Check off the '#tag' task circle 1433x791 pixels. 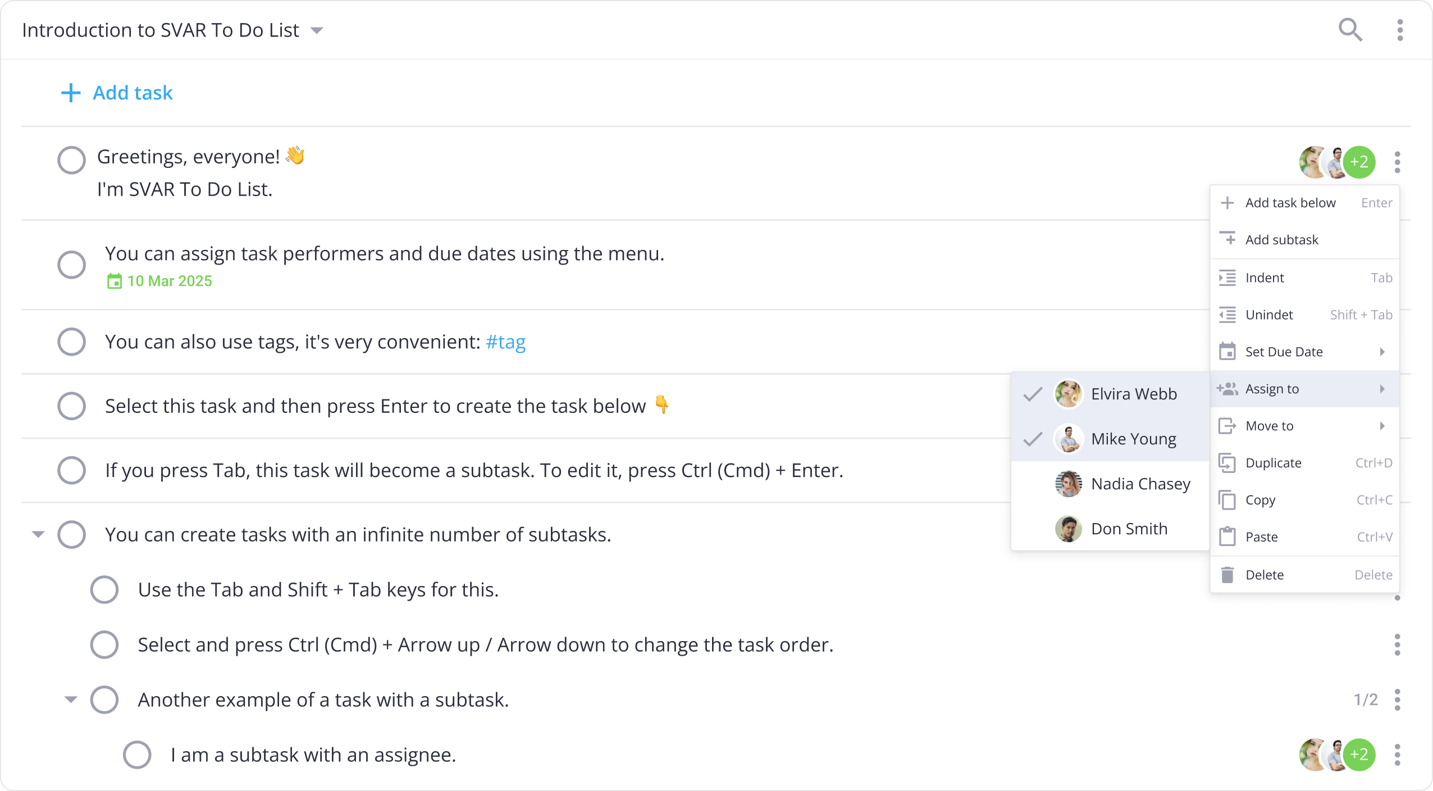[x=72, y=342]
